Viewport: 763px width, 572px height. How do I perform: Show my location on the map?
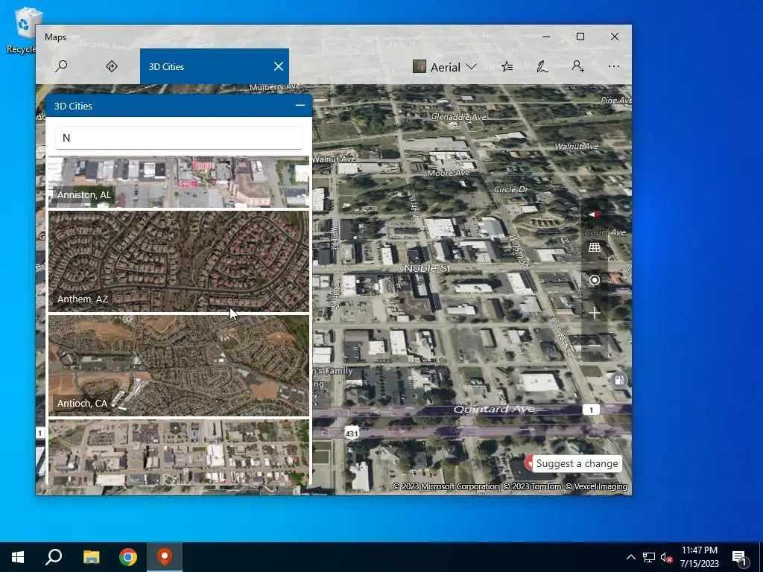tap(594, 280)
